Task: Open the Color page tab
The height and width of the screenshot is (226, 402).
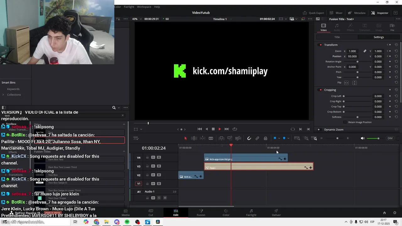Action: [226, 213]
